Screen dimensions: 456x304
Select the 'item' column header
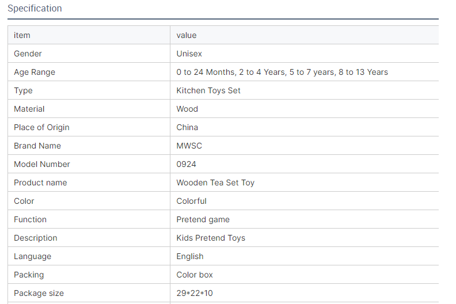[22, 35]
